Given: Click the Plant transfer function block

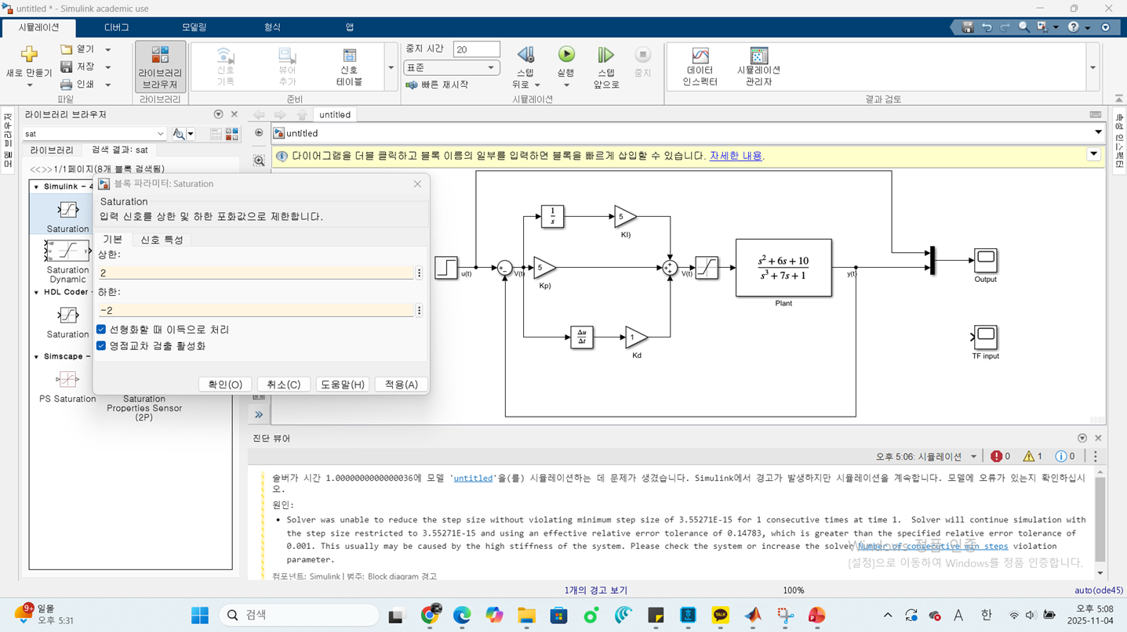Looking at the screenshot, I should (x=783, y=268).
